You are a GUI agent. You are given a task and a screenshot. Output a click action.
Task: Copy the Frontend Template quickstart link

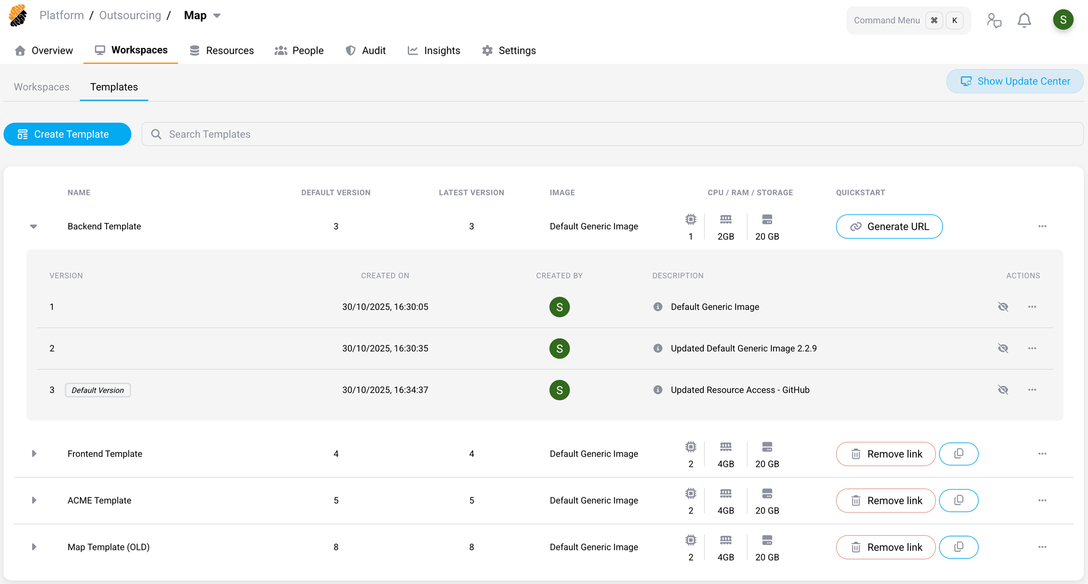tap(959, 454)
